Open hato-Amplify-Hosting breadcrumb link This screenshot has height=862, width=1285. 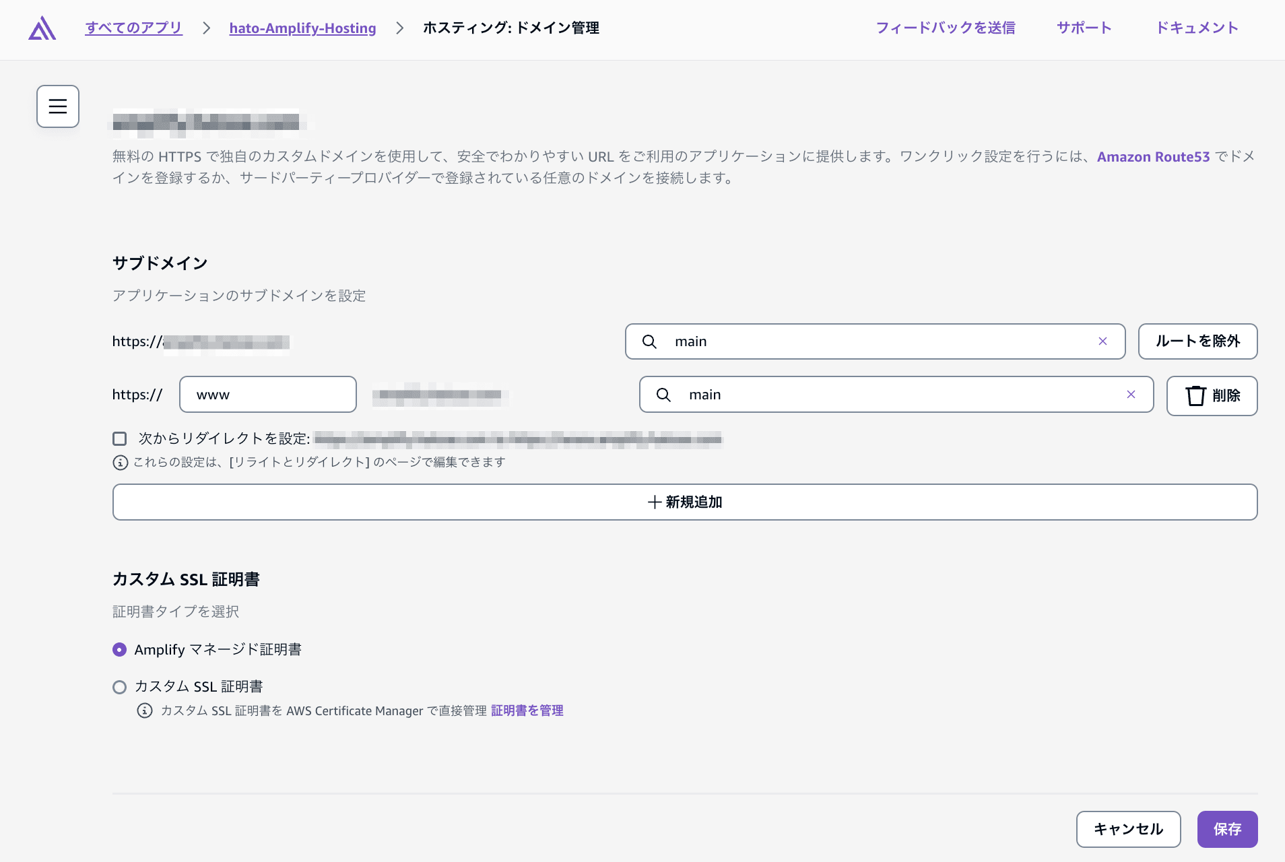(302, 28)
